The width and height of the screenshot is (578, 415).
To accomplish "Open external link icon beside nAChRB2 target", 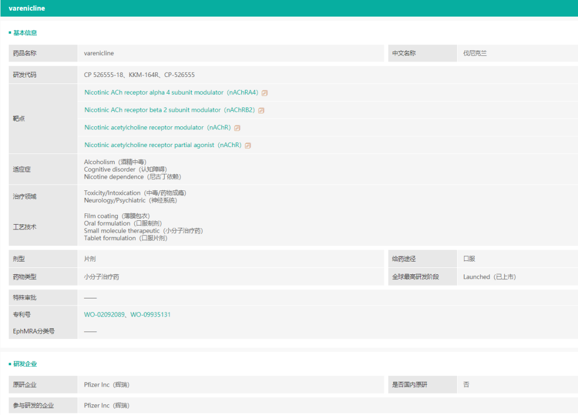I will coord(261,111).
